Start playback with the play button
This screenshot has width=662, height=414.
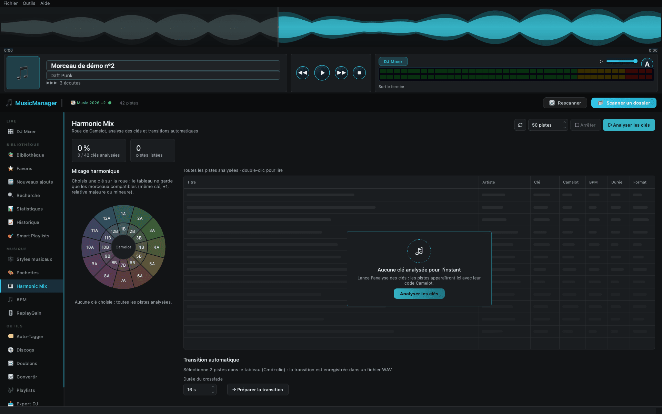click(x=322, y=73)
